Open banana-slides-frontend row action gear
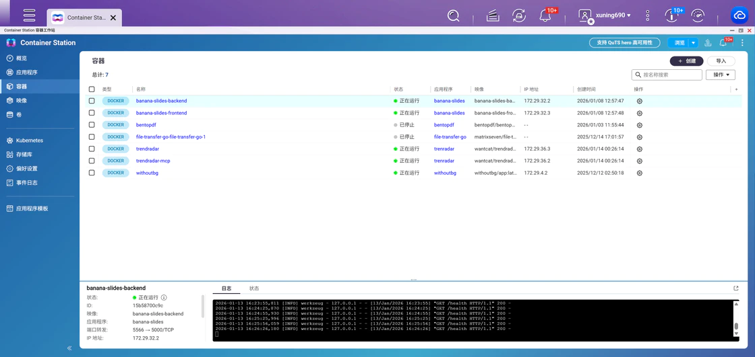755x357 pixels. [640, 114]
